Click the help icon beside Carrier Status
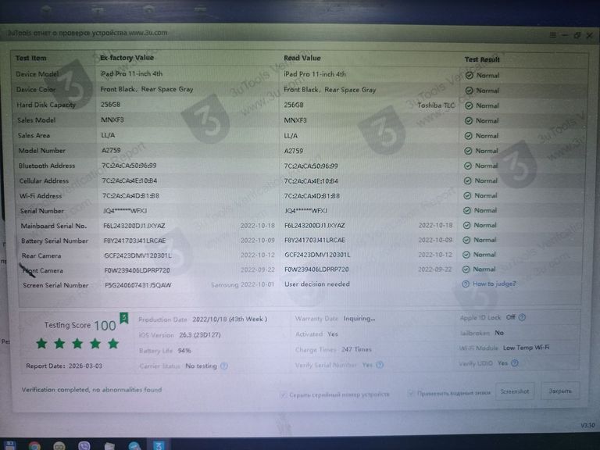 pos(224,366)
